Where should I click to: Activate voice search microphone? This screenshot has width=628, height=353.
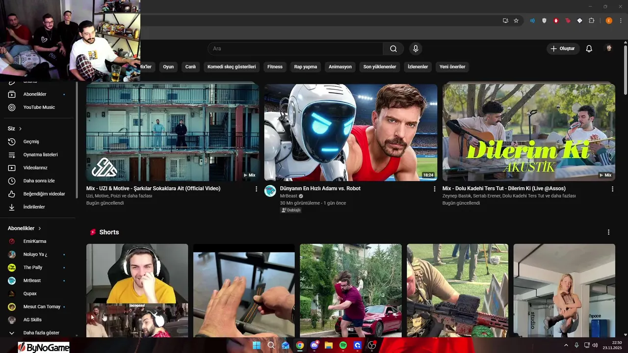(x=416, y=49)
